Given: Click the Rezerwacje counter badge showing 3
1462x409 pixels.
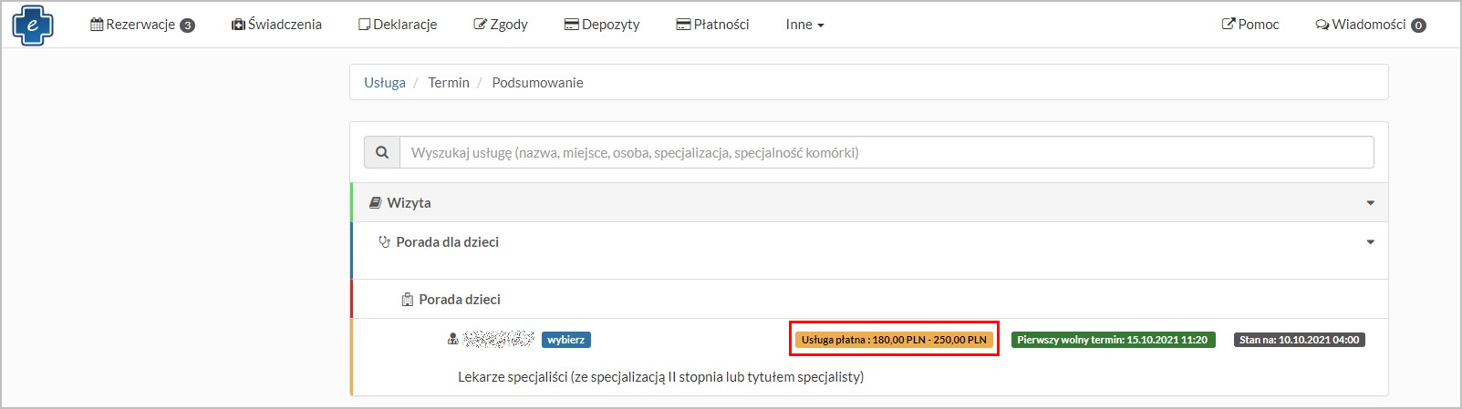Looking at the screenshot, I should pyautogui.click(x=187, y=26).
